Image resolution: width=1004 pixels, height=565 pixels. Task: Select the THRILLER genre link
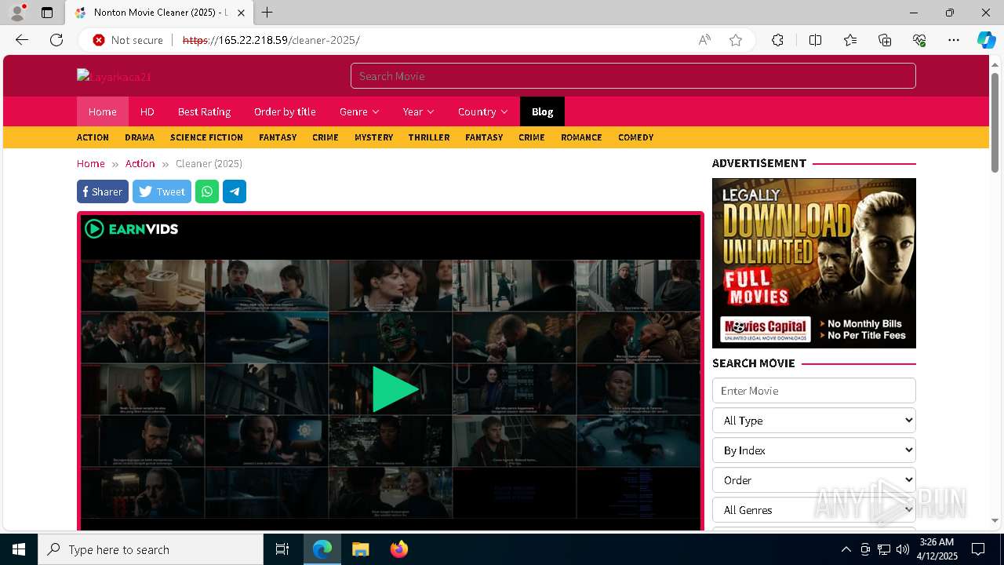pyautogui.click(x=429, y=137)
